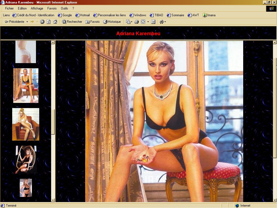The image size is (277, 208).
Task: Open the Fichier menu
Action: [x=9, y=8]
